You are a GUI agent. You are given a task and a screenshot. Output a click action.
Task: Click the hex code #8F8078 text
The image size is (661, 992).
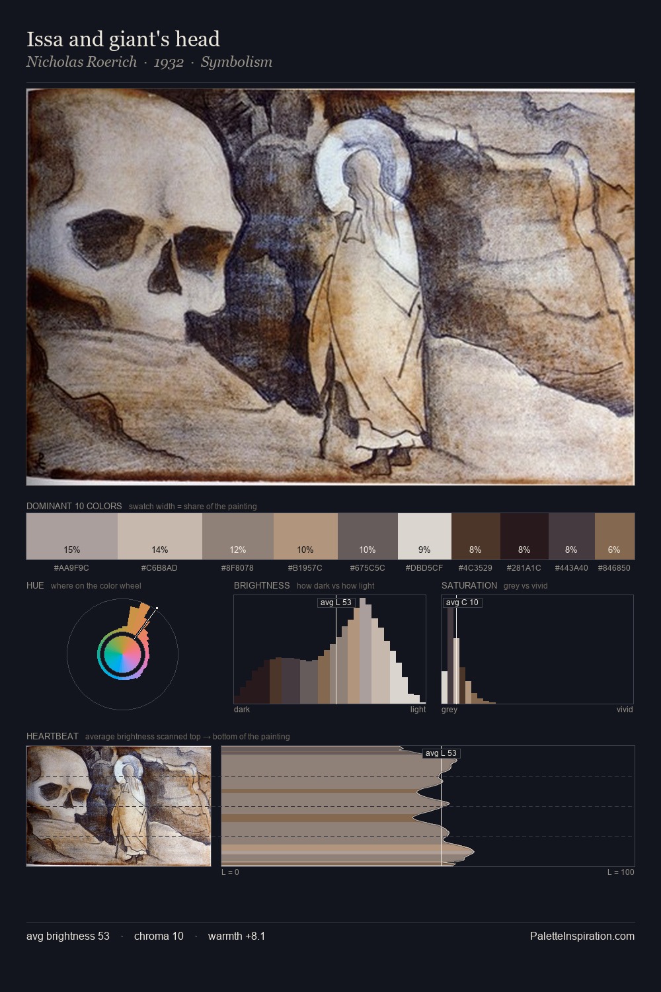pyautogui.click(x=237, y=568)
